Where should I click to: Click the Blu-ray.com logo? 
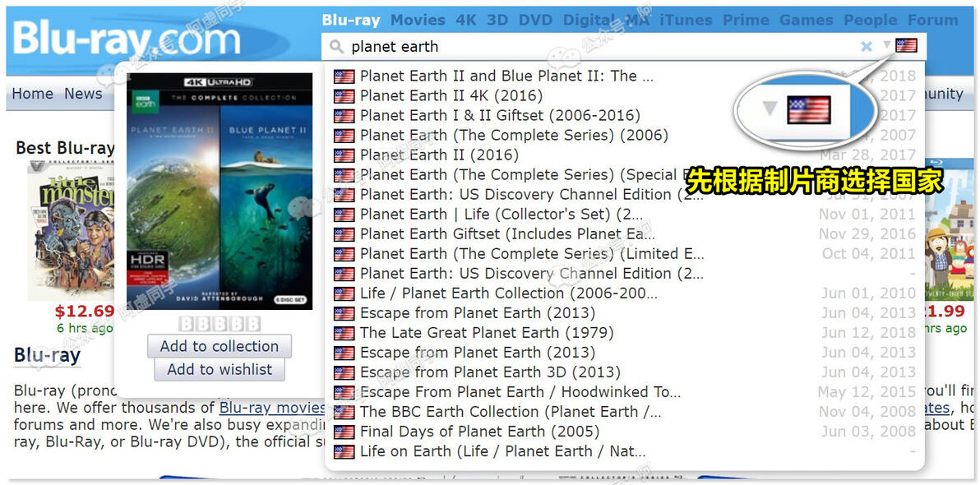pos(127,38)
